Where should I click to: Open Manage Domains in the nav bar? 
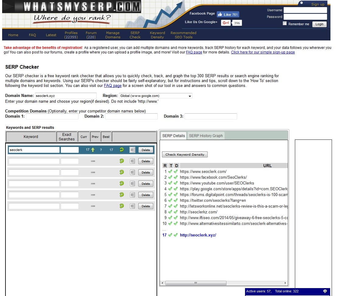tap(113, 35)
